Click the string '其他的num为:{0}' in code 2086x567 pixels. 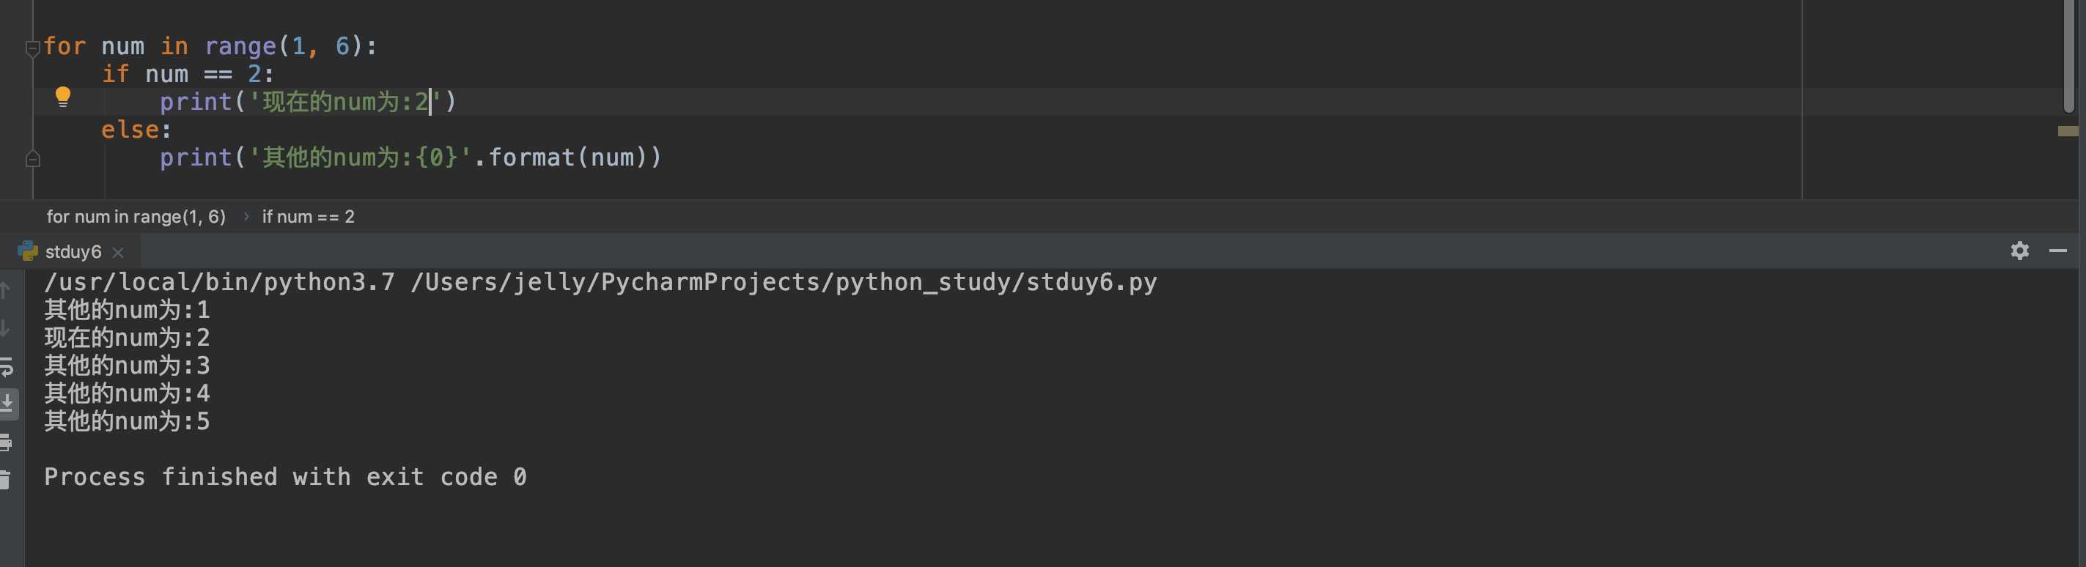(360, 157)
